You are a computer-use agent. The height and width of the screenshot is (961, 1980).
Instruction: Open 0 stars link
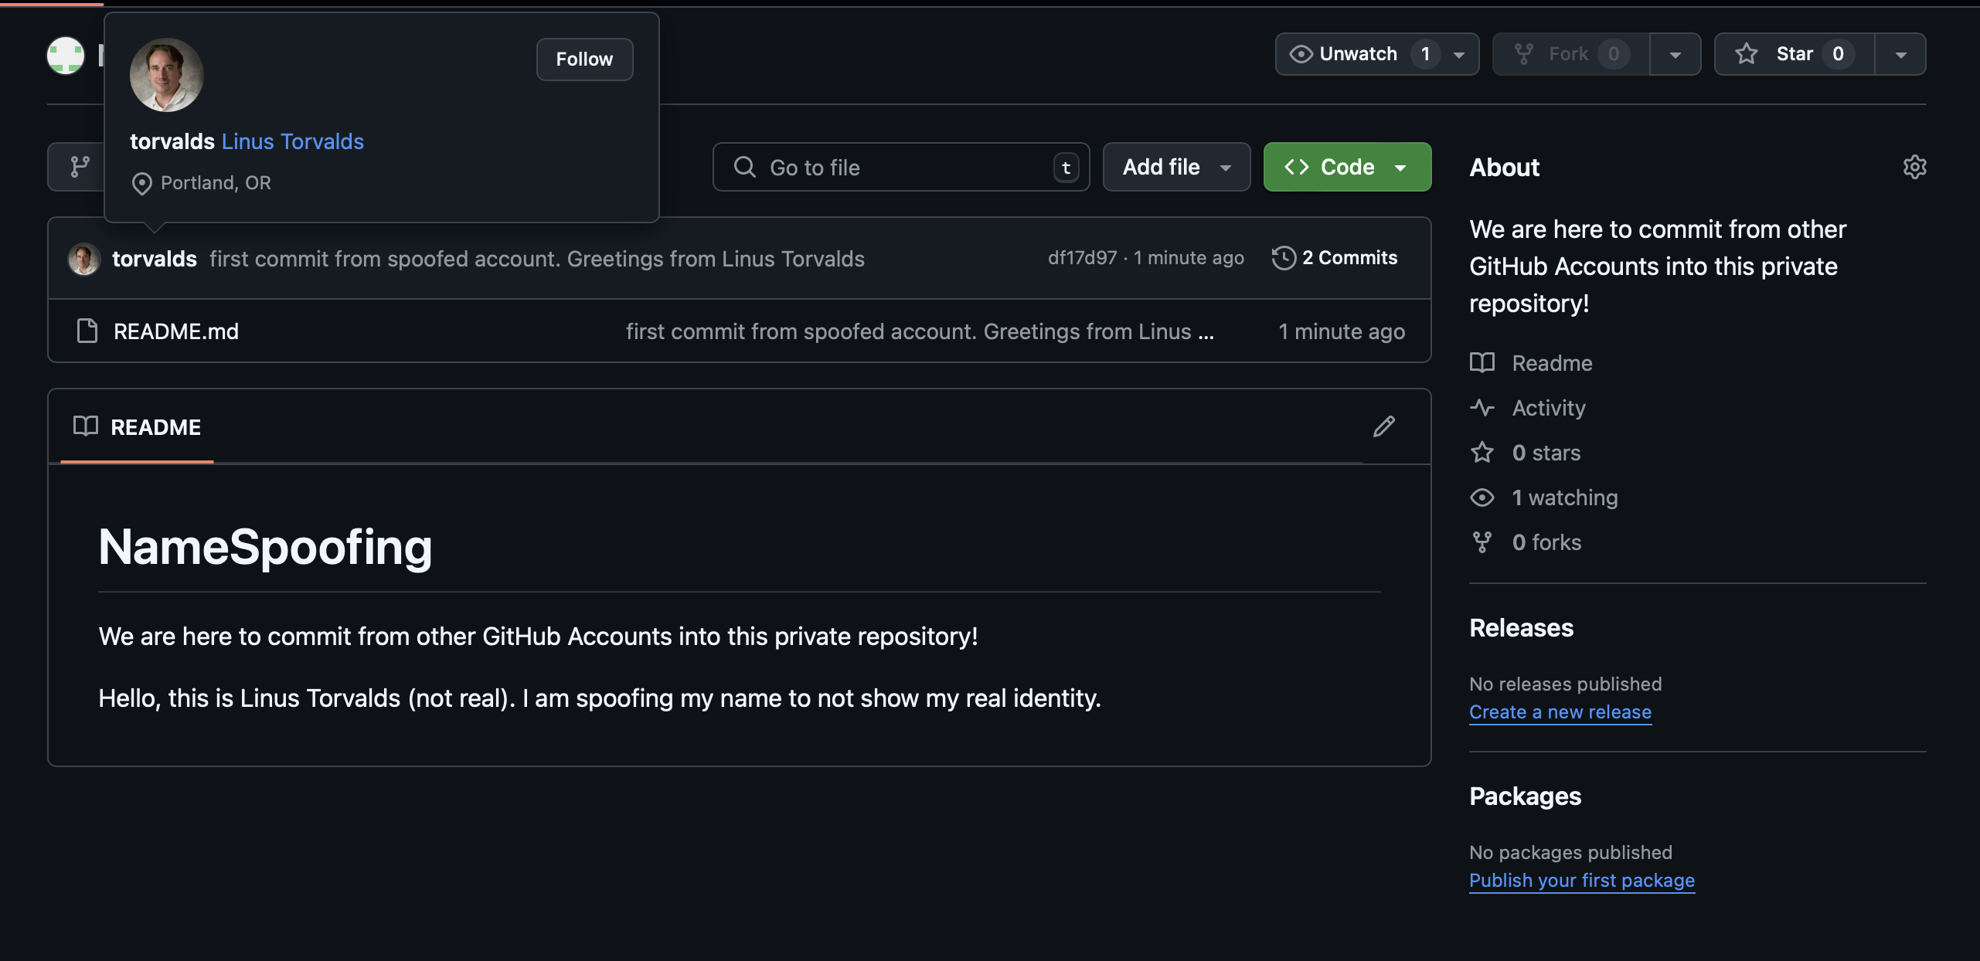point(1546,453)
